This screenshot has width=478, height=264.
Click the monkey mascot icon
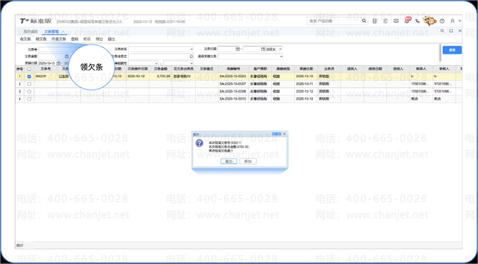[429, 21]
